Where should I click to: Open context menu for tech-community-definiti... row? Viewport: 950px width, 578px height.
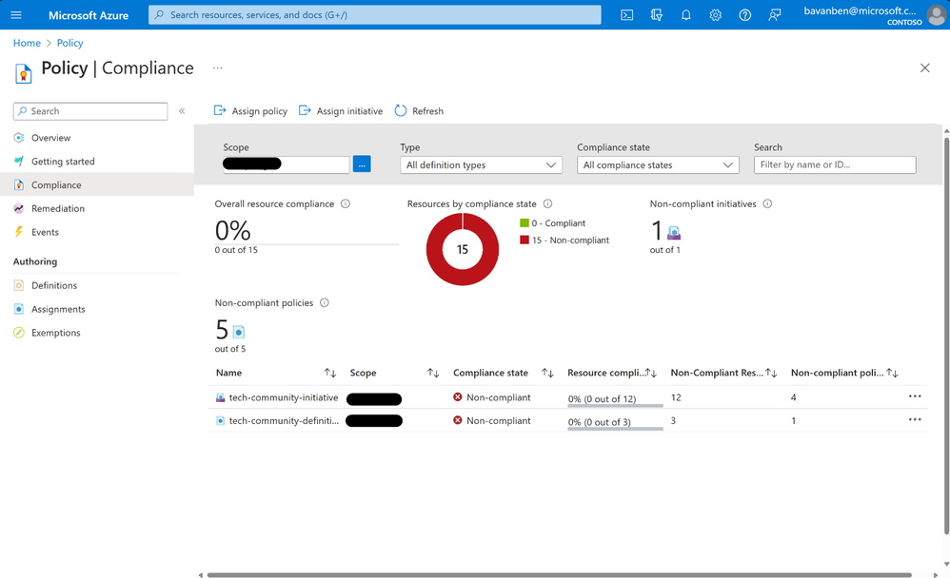pyautogui.click(x=915, y=419)
